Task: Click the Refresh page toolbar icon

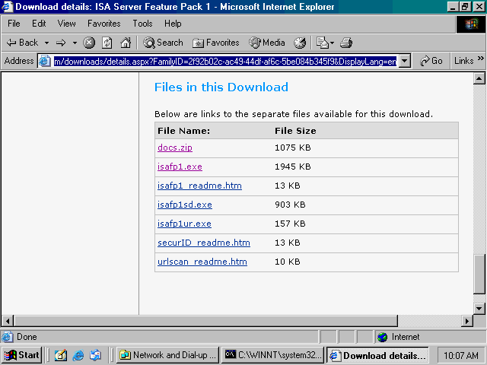Action: pos(107,43)
